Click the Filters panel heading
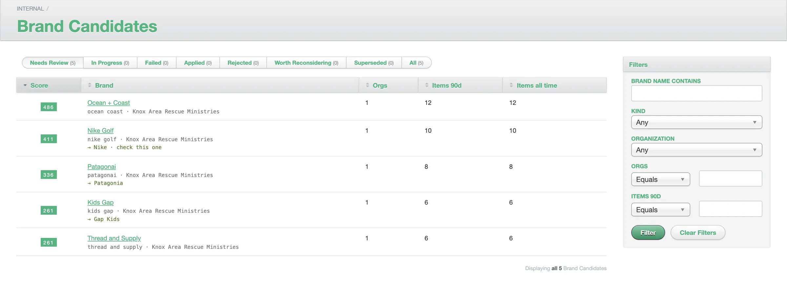The image size is (787, 295). 638,65
